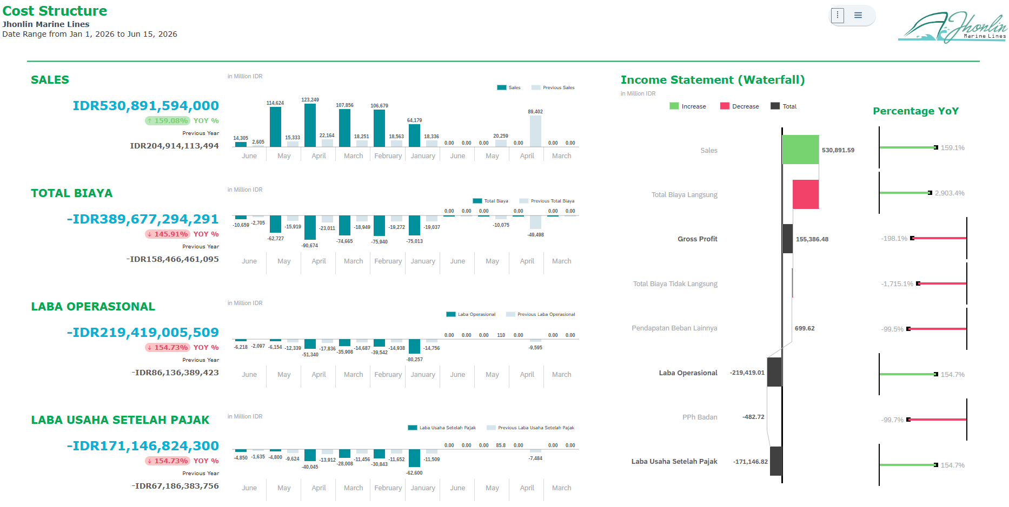Click the Total Biaya value -IDR389,677,294,291
Image resolution: width=1009 pixels, height=507 pixels.
143,219
